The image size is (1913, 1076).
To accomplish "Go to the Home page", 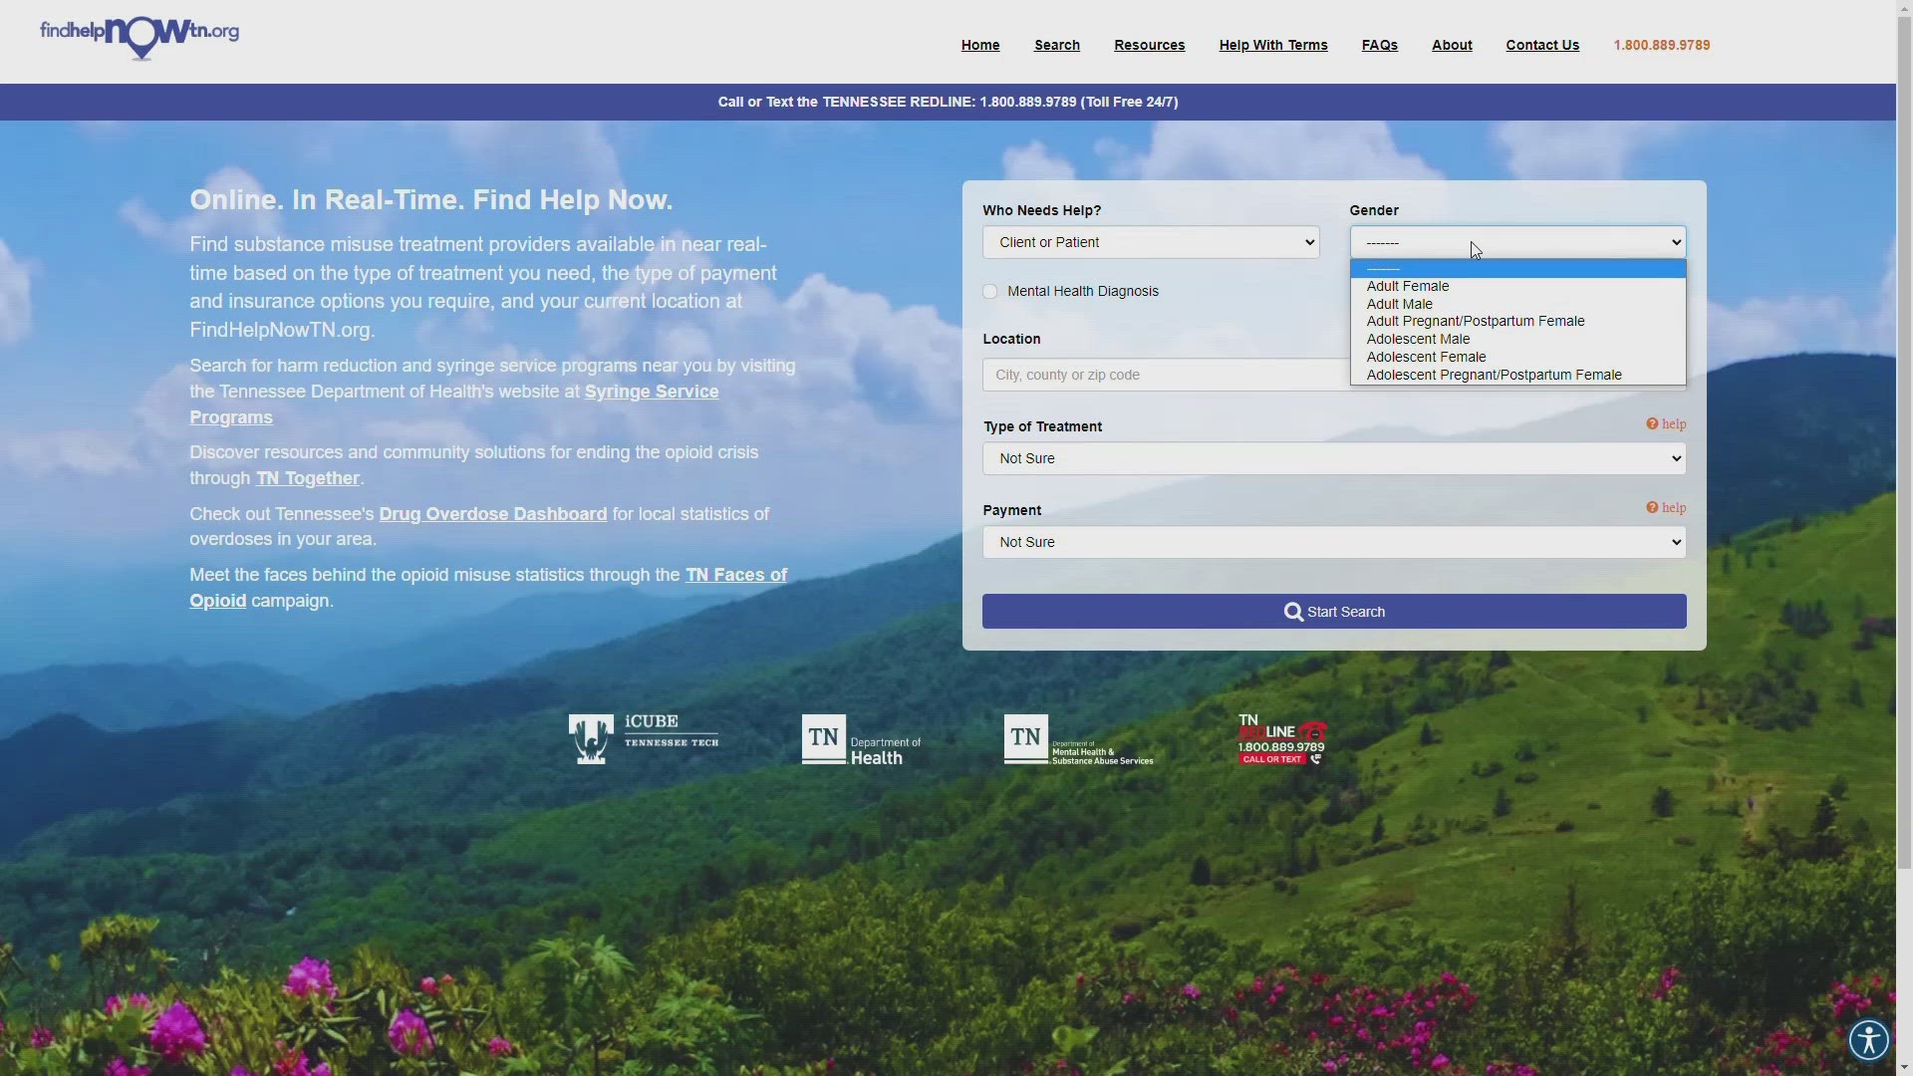I will coord(980,45).
